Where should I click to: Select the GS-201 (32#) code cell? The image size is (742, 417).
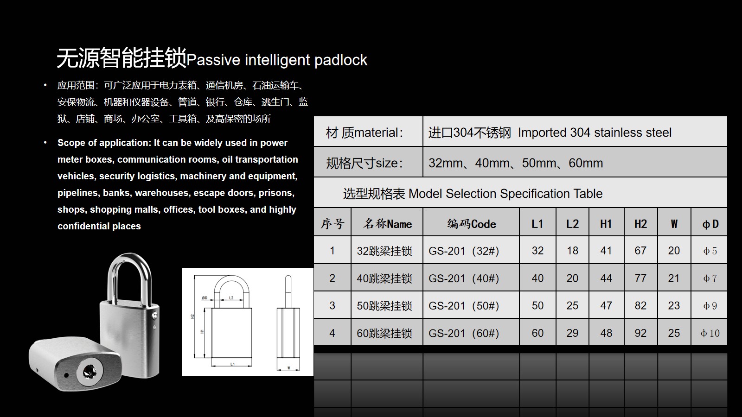(x=464, y=251)
